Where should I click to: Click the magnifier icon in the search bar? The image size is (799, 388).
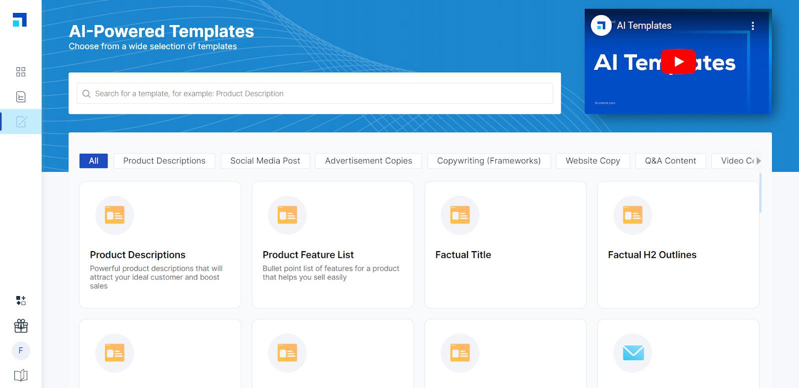[x=86, y=94]
